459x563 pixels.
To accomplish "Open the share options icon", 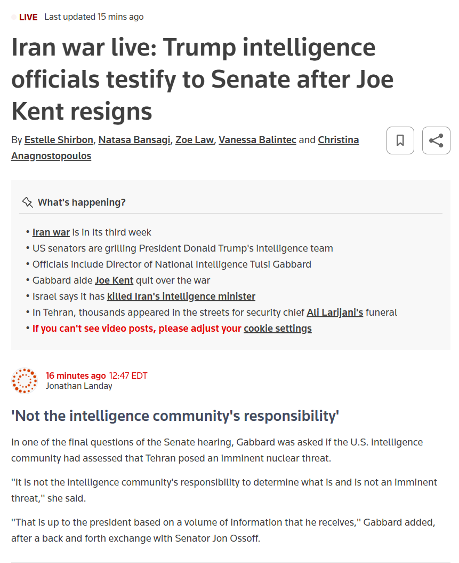I will [x=436, y=140].
